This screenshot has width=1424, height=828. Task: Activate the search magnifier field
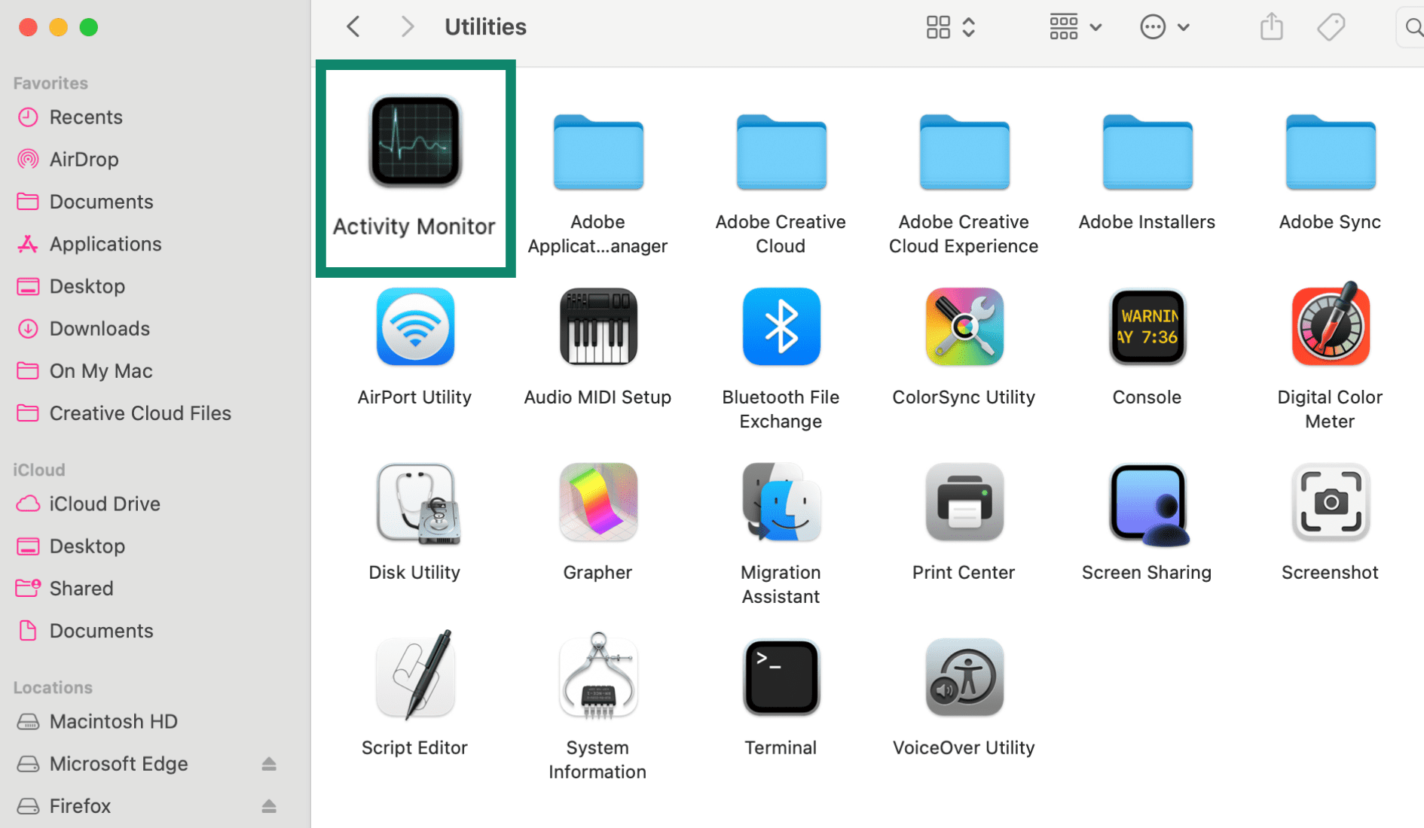1412,26
